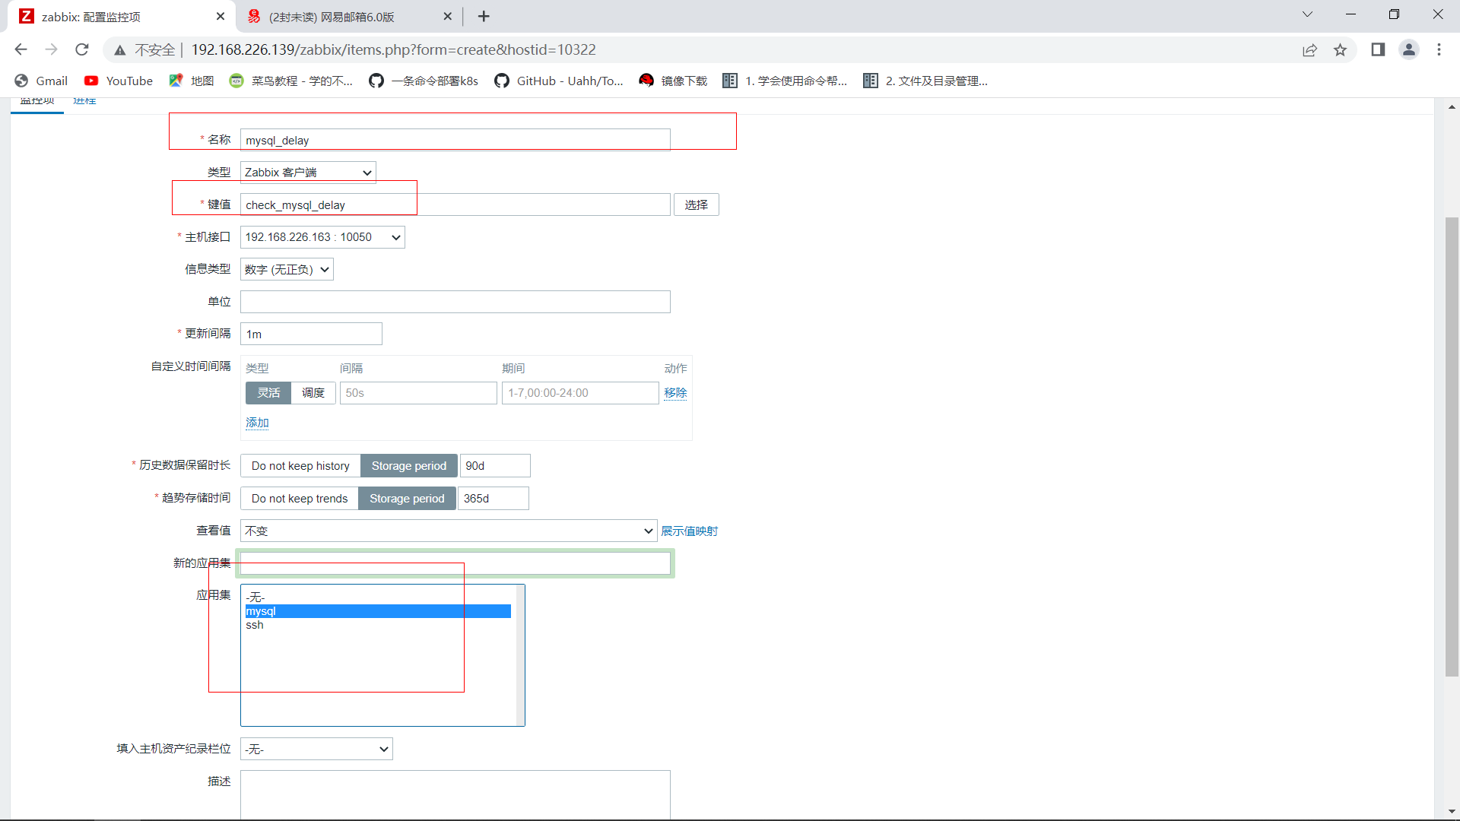Choose Do not keep trends option
This screenshot has height=821, width=1460.
(300, 499)
